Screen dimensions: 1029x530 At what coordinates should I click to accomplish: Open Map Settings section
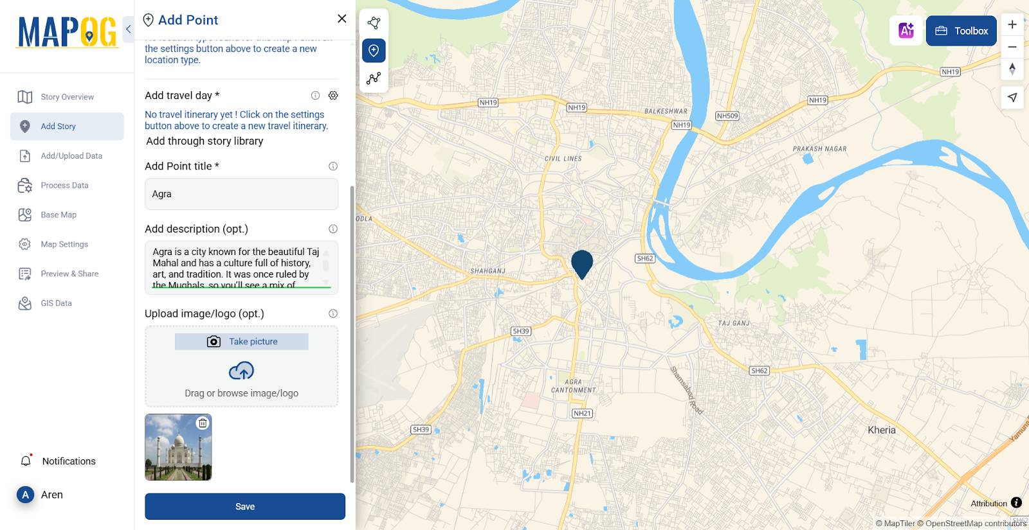[x=67, y=245]
